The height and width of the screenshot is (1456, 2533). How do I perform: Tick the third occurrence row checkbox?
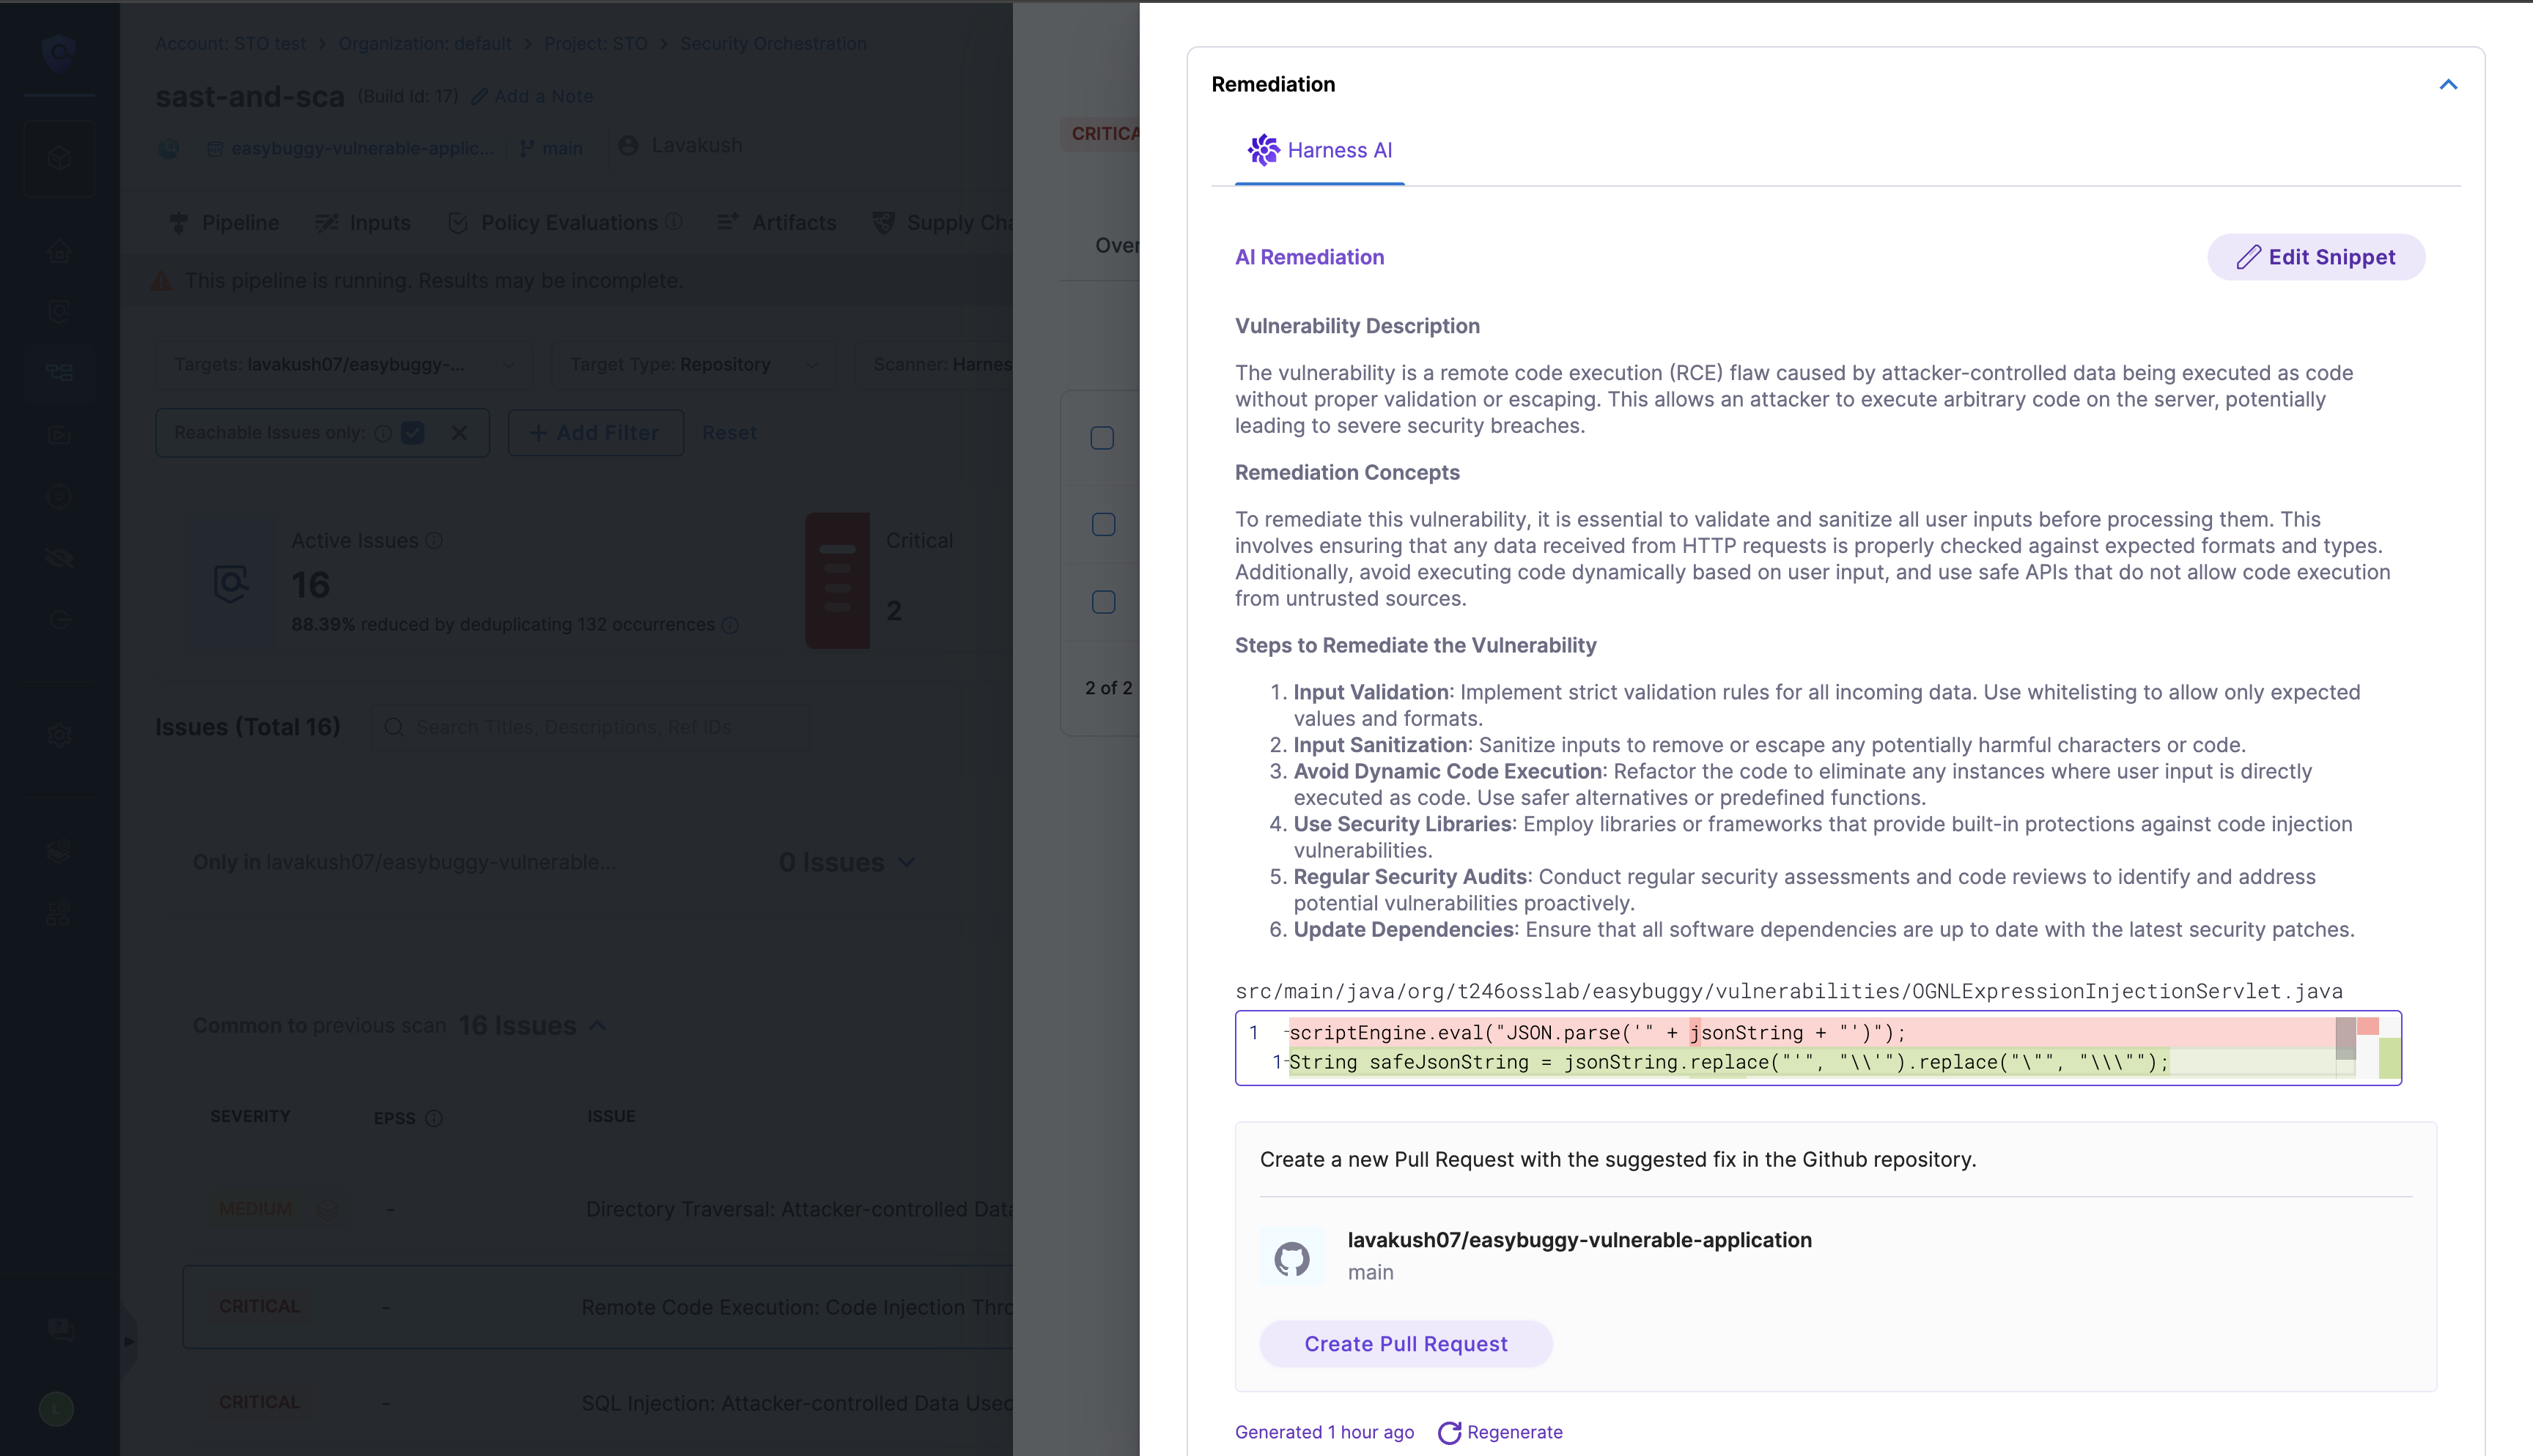(x=1102, y=602)
